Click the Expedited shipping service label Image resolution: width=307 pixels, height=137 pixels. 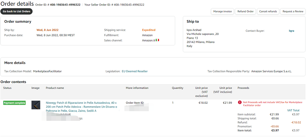149,30
